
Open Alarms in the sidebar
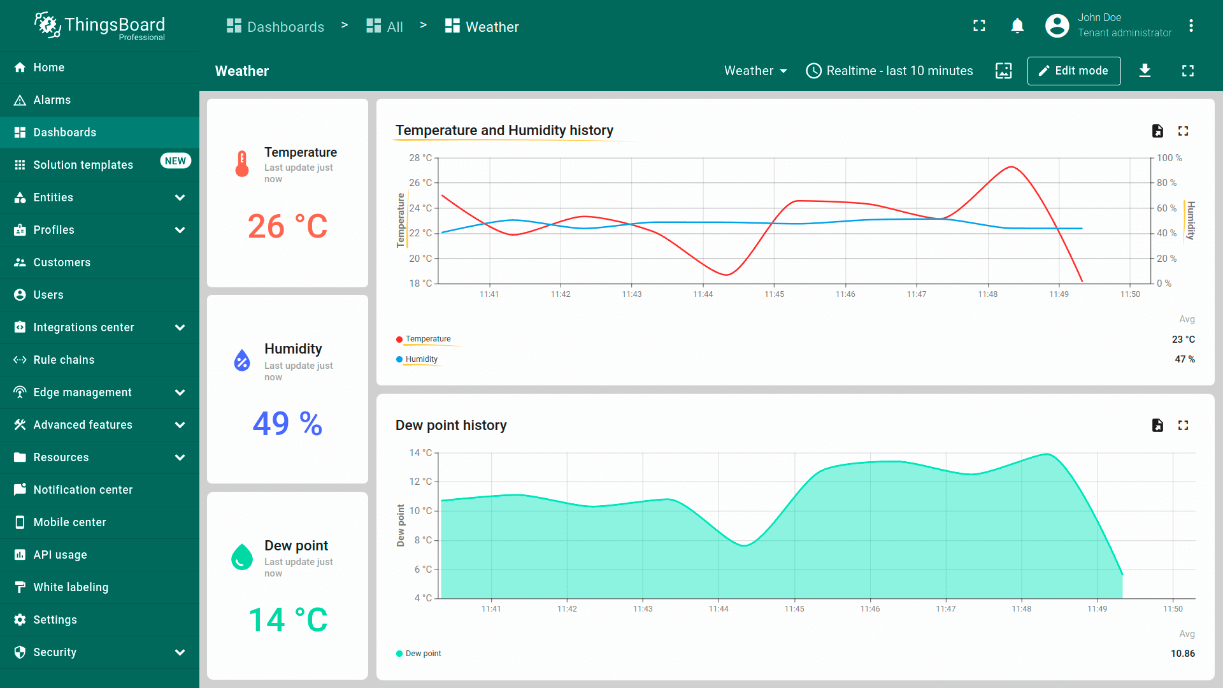pos(52,100)
